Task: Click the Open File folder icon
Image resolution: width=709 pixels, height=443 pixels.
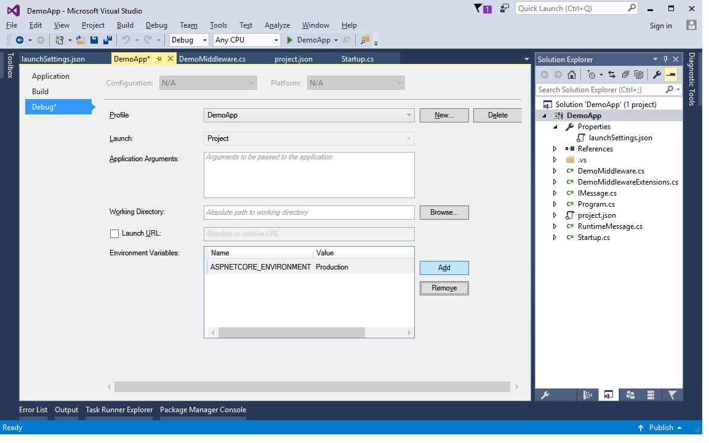Action: 81,40
